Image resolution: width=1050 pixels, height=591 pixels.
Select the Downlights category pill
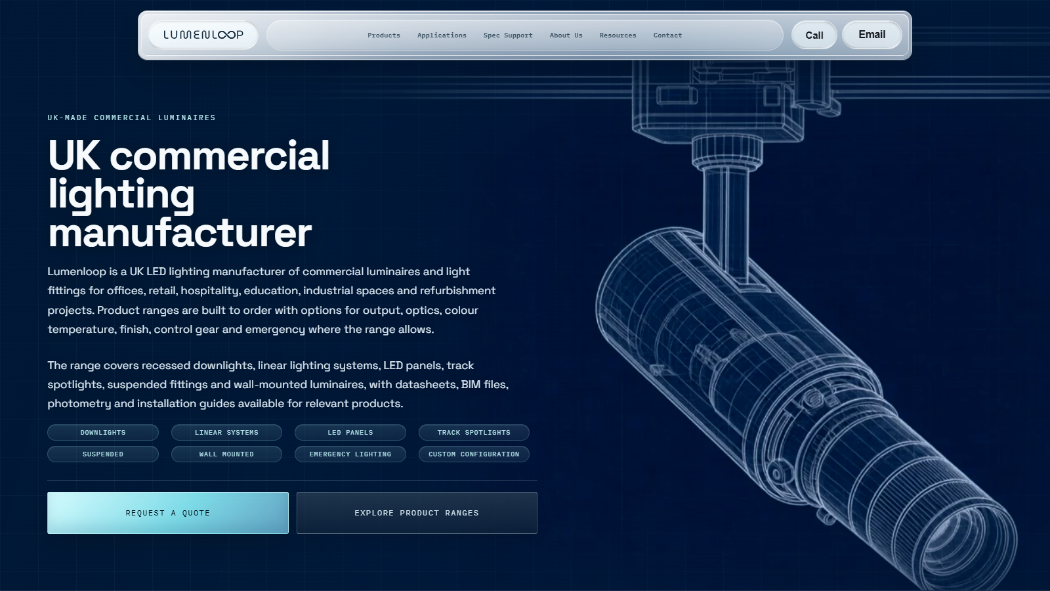click(x=103, y=433)
